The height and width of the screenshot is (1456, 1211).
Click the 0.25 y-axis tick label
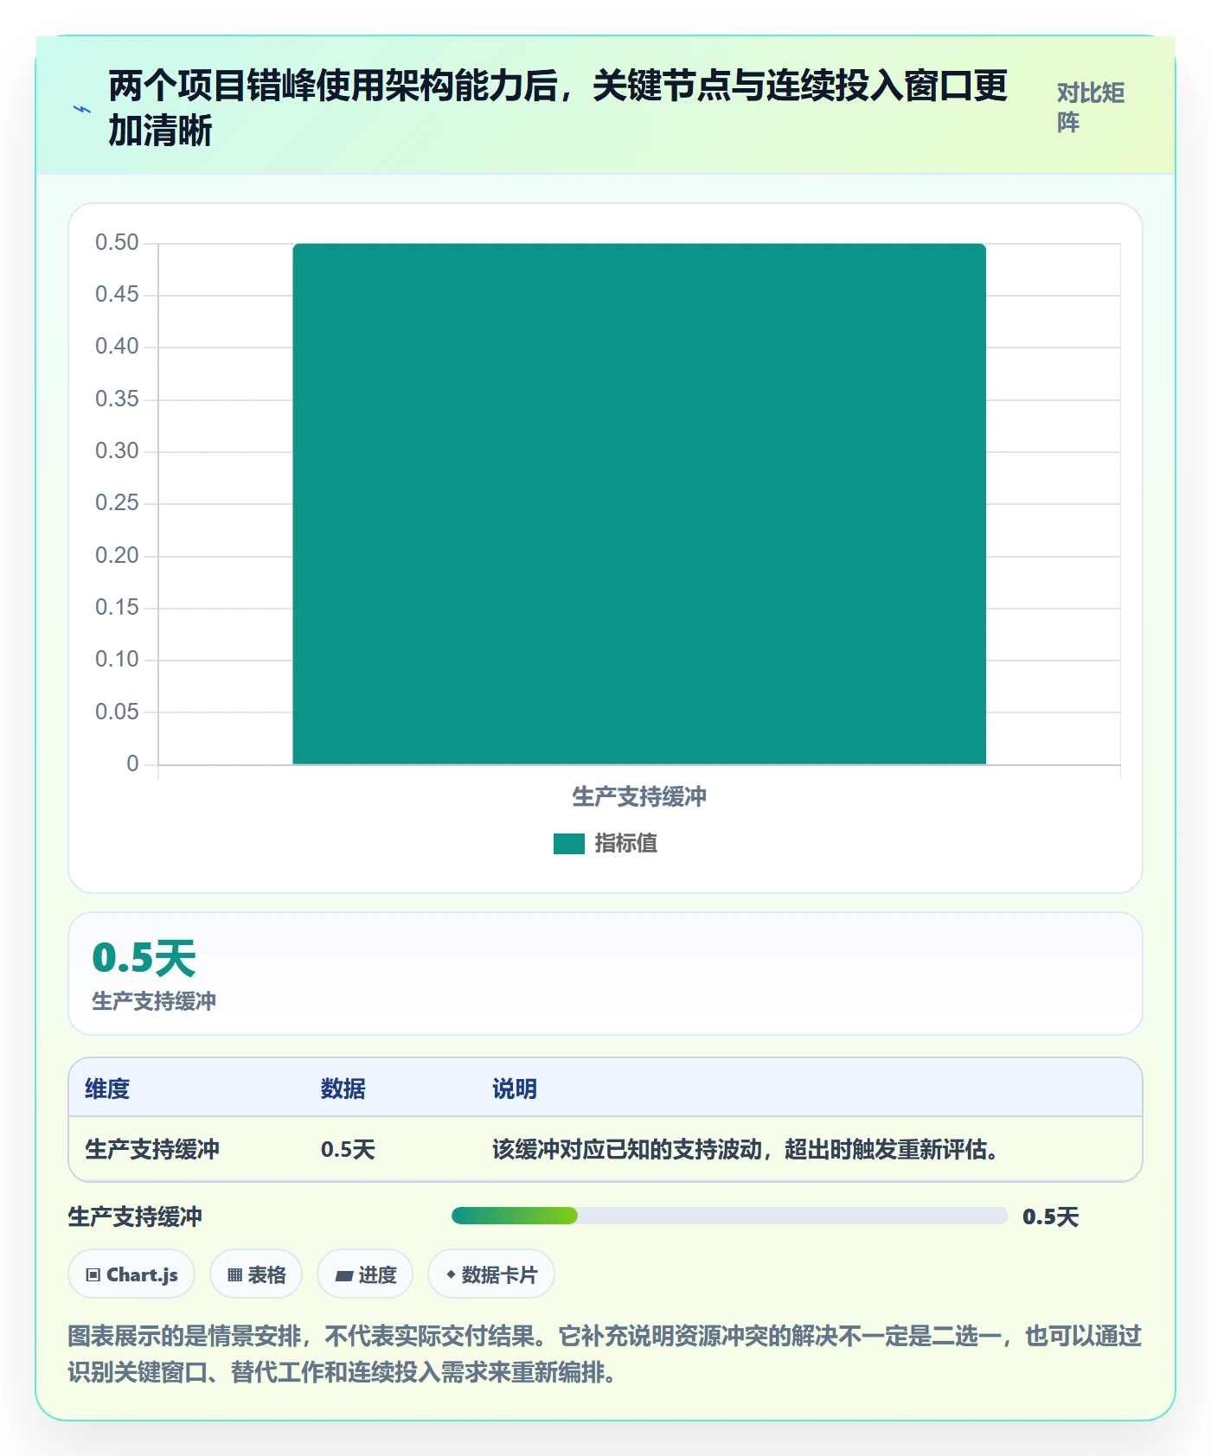pos(117,503)
